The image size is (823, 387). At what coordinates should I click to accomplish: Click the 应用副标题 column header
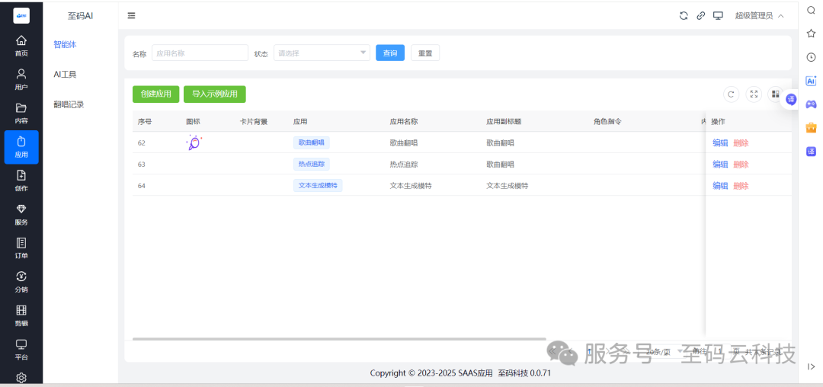click(504, 122)
